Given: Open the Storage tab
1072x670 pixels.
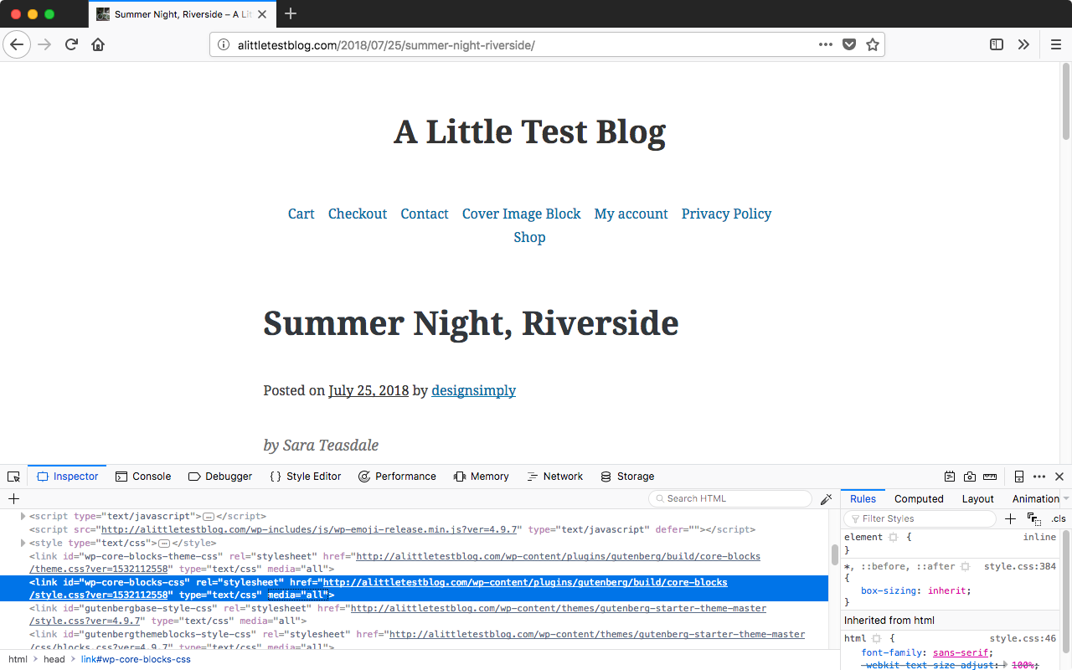Looking at the screenshot, I should click(x=627, y=477).
